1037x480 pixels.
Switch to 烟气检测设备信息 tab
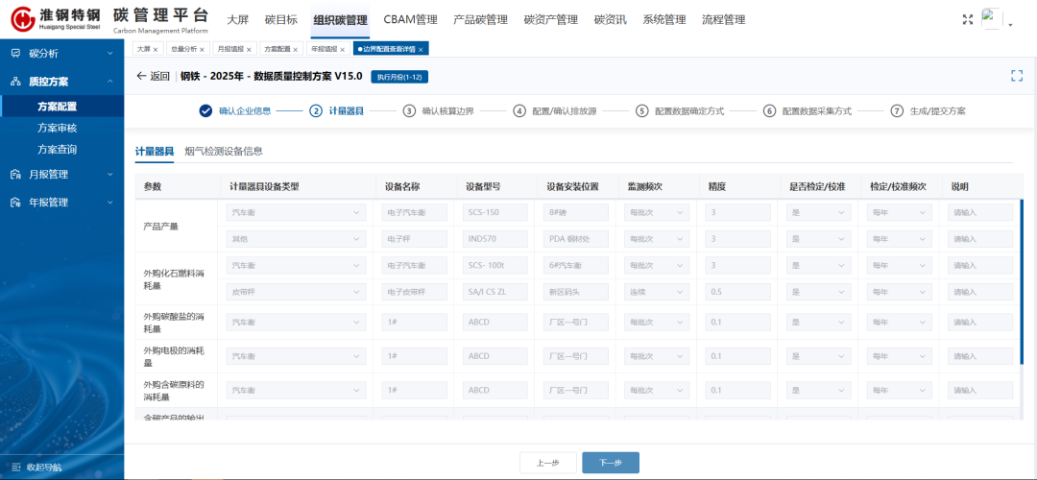[x=224, y=152]
